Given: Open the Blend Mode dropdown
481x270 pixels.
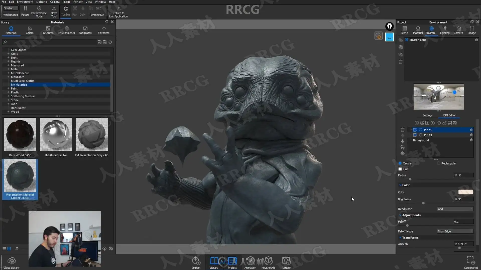Looking at the screenshot, I should coord(455,209).
